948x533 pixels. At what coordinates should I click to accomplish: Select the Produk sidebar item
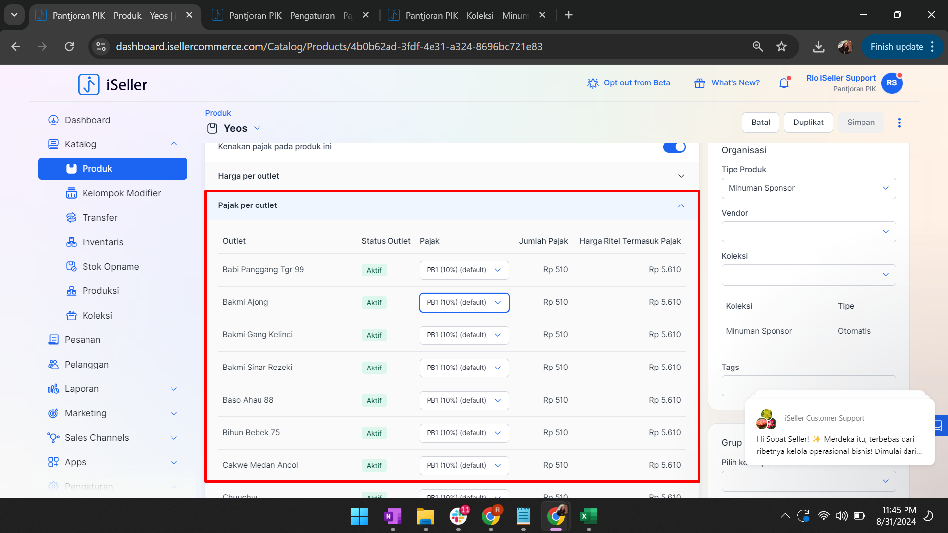coord(113,169)
